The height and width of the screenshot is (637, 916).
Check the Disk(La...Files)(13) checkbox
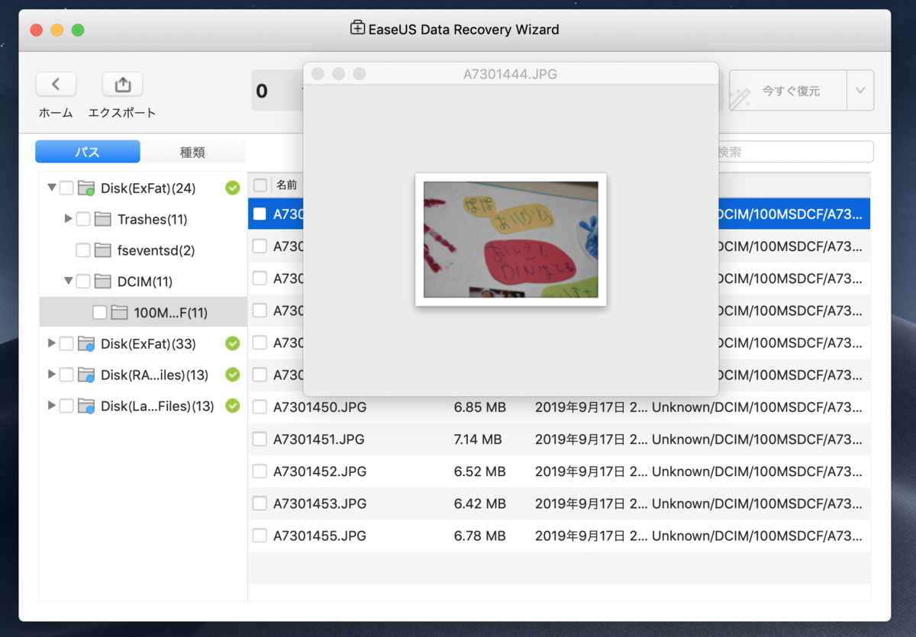(x=66, y=407)
